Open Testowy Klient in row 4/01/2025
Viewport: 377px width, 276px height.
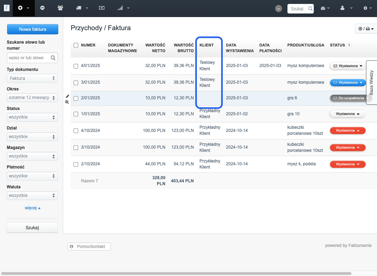click(x=207, y=66)
